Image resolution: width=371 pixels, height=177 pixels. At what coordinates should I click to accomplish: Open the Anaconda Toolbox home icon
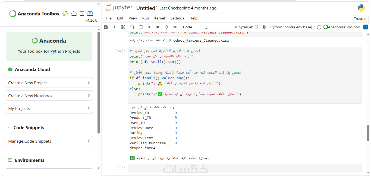coord(65,14)
